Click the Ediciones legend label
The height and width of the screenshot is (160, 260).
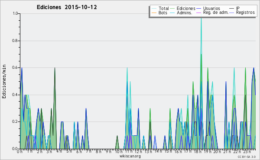(186, 8)
